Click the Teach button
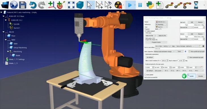The image size is (207, 109). (x=179, y=52)
